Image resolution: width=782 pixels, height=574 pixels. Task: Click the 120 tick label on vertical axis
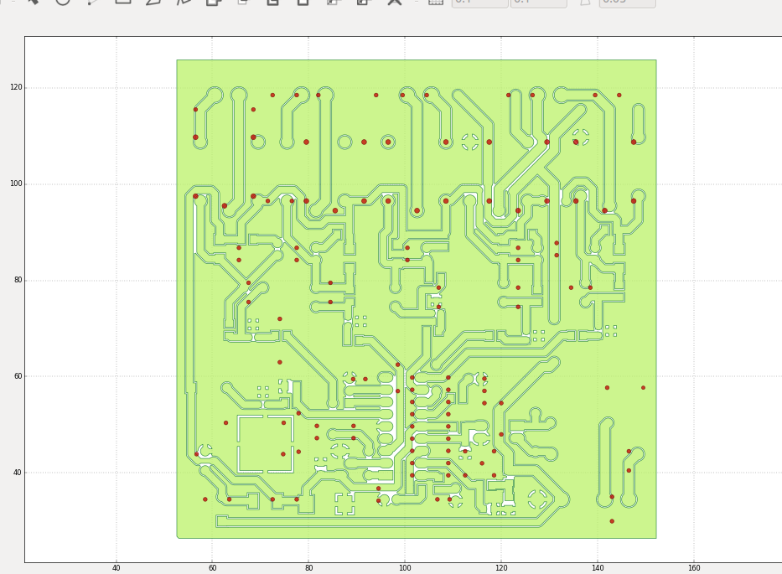16,87
